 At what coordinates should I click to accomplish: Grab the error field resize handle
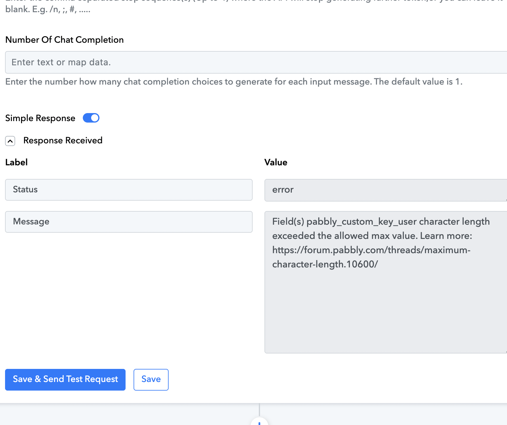(506, 200)
